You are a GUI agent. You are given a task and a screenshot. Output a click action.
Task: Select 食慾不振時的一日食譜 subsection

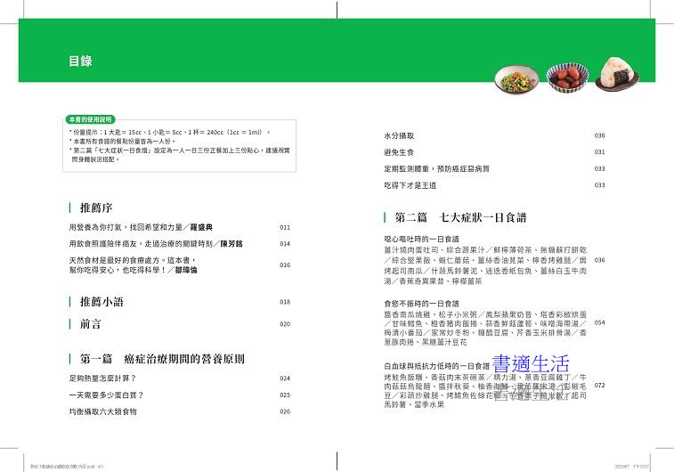pyautogui.click(x=422, y=304)
